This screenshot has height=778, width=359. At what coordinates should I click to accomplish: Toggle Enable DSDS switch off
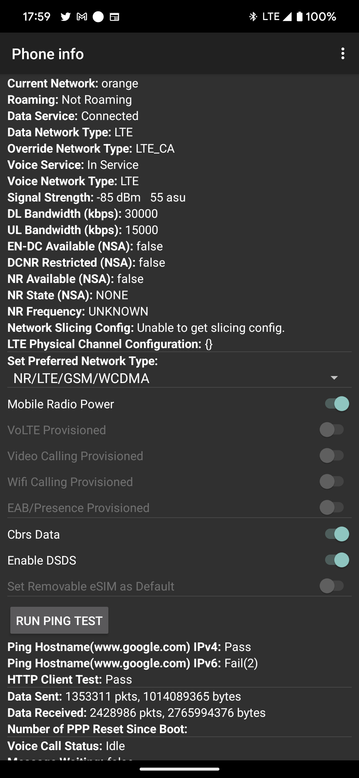point(336,560)
